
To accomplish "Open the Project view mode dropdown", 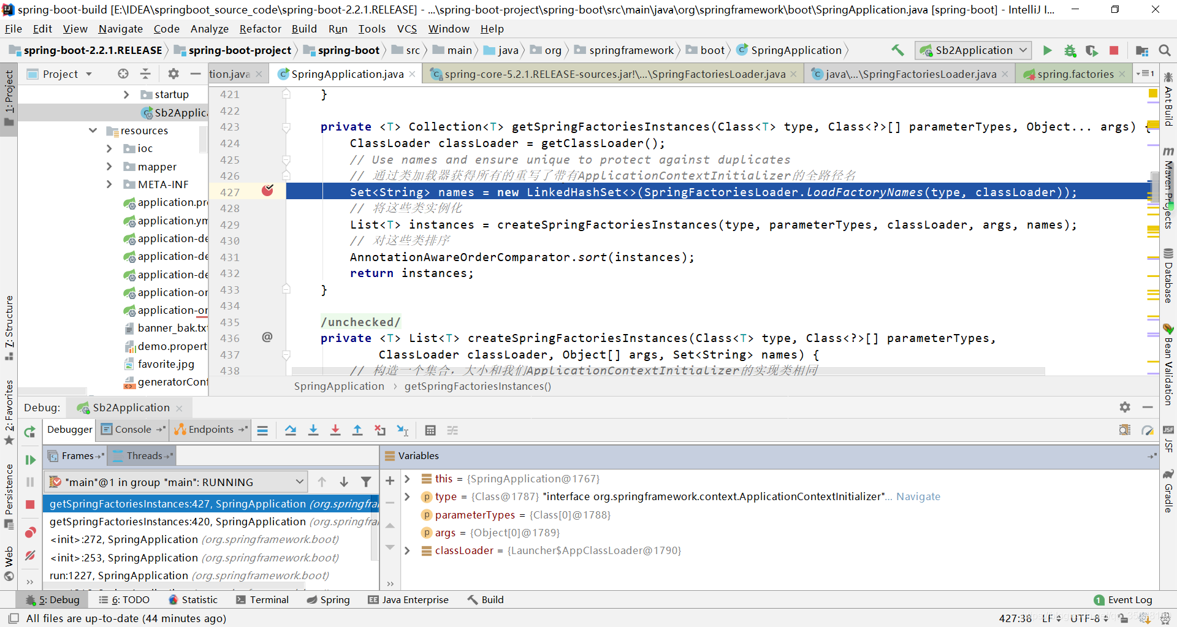I will [x=60, y=74].
